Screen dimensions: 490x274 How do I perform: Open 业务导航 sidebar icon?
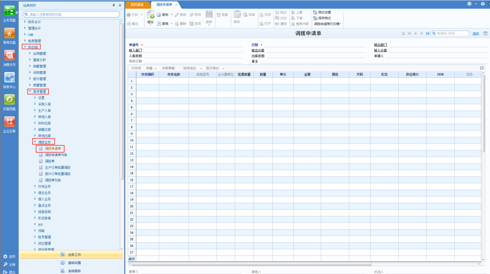pyautogui.click(x=9, y=11)
